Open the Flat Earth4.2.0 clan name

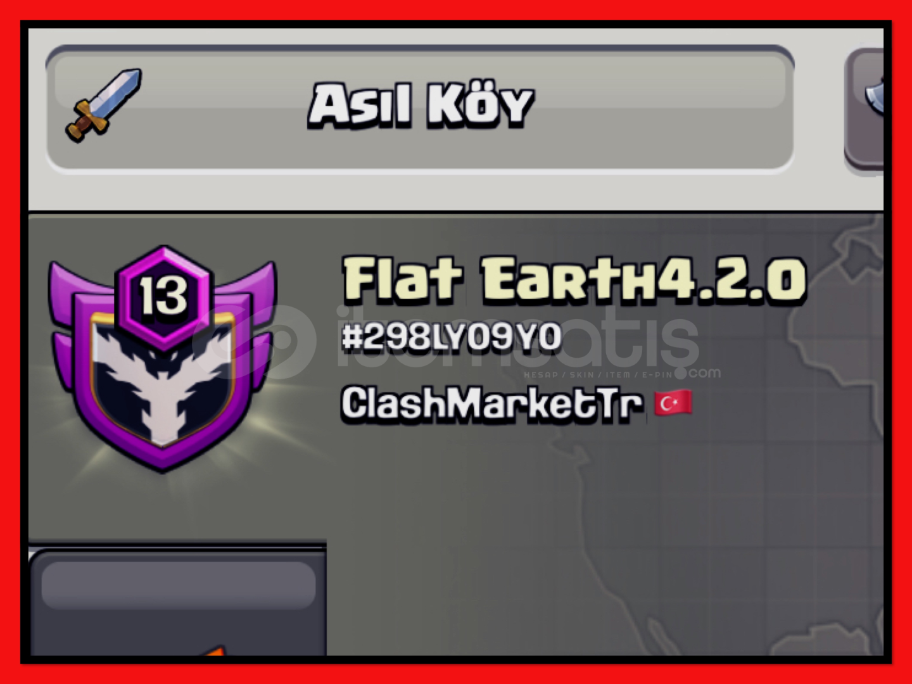574,279
